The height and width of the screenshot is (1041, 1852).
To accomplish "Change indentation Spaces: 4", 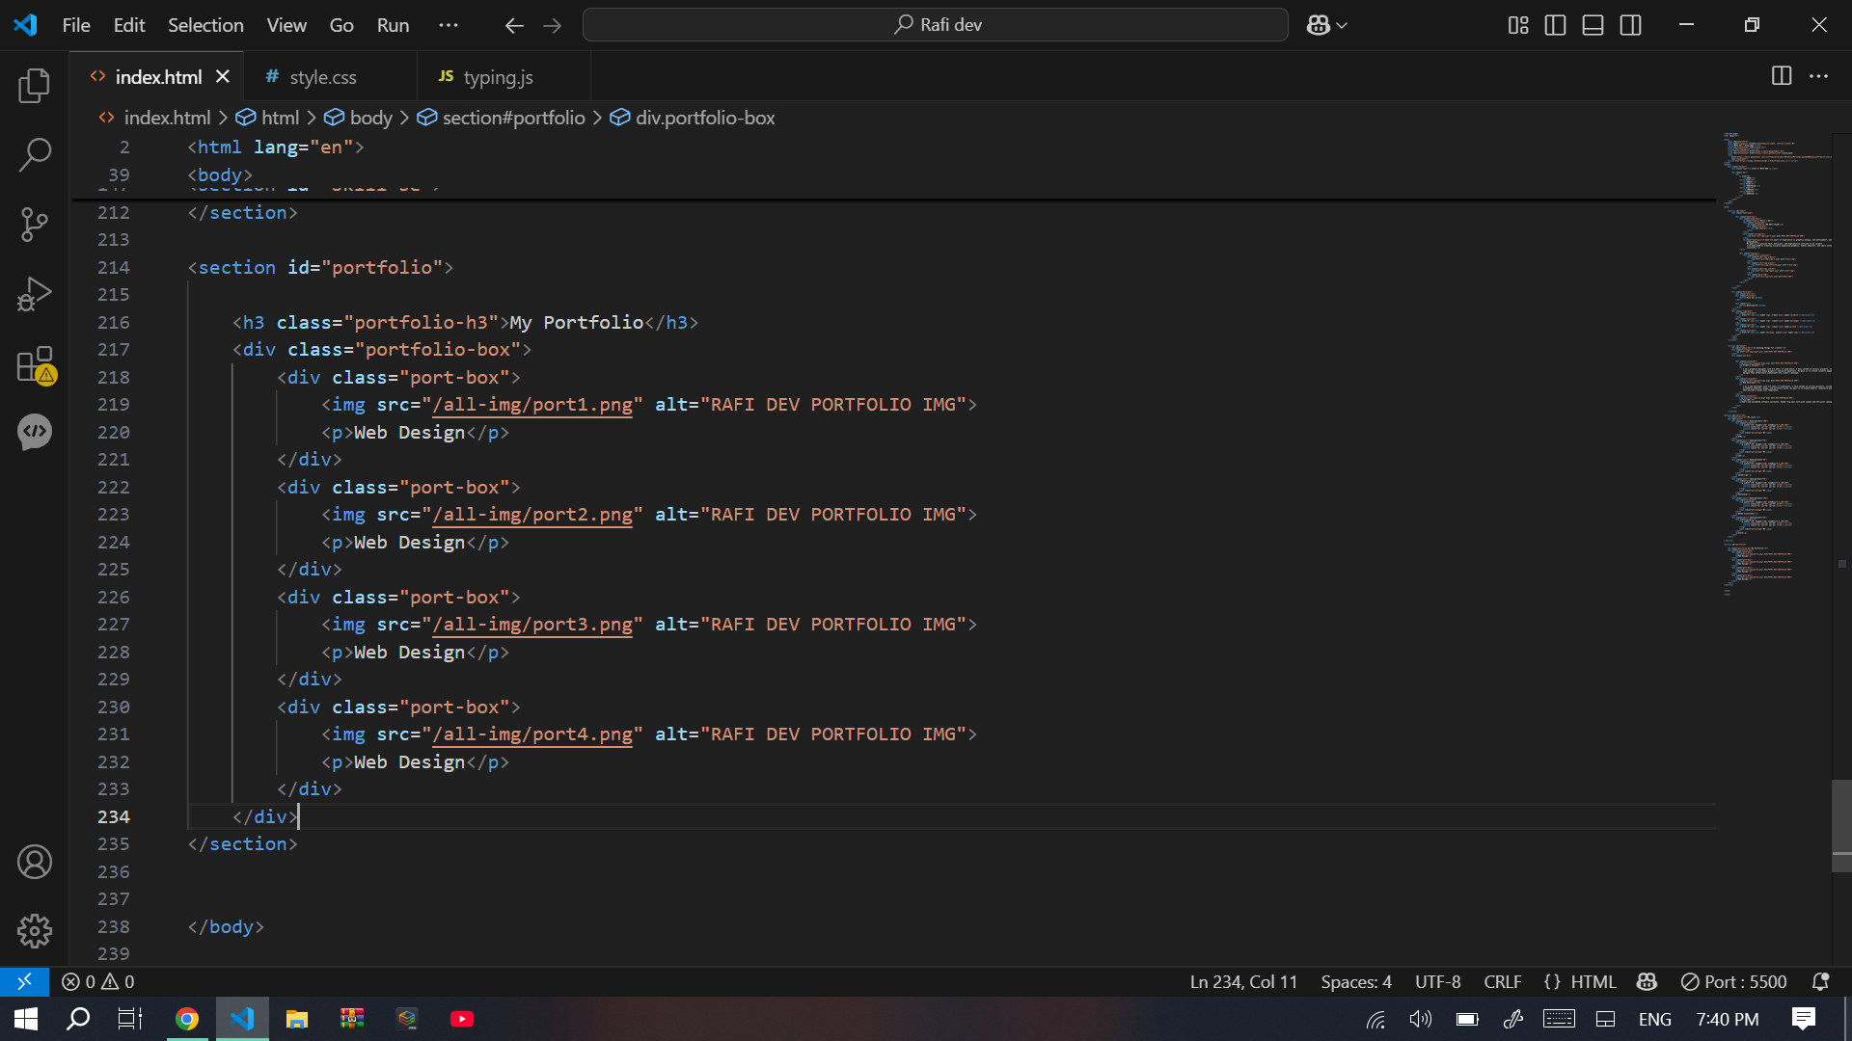I will [1356, 982].
